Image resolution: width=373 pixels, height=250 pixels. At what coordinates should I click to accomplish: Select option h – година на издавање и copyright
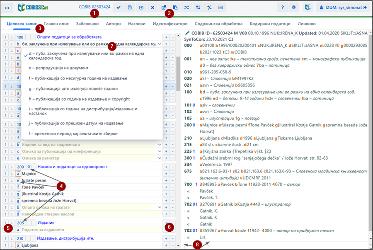(92, 99)
